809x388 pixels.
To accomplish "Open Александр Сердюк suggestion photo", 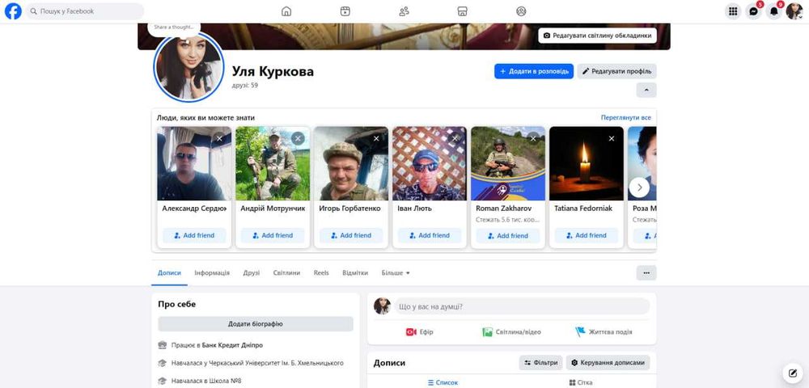I will (x=194, y=163).
